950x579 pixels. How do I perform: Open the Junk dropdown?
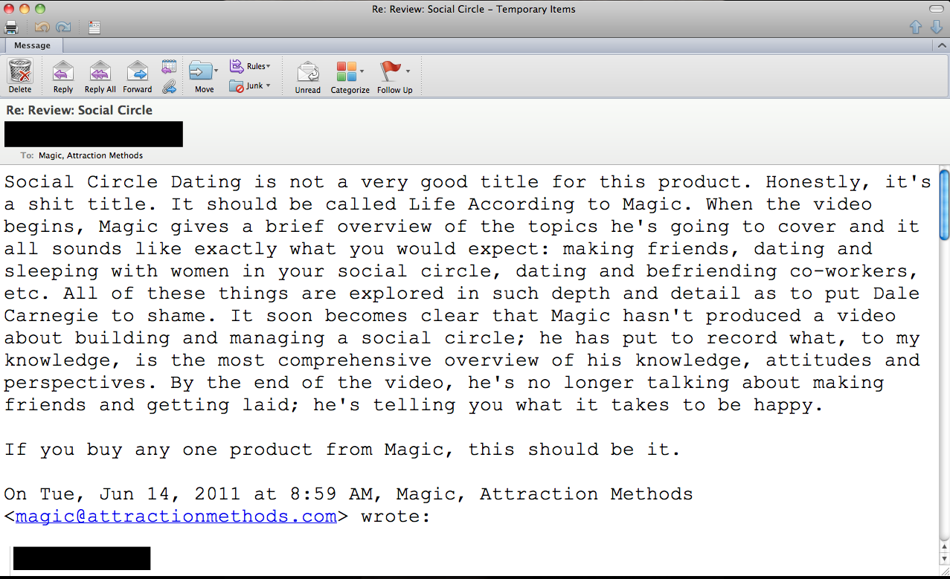(249, 86)
